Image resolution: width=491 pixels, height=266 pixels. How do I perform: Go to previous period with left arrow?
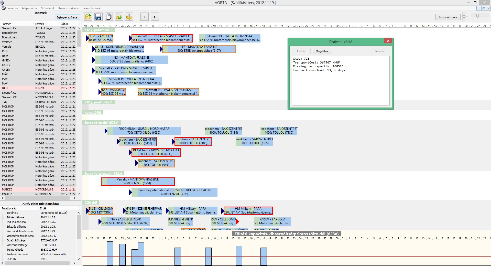coord(145,17)
